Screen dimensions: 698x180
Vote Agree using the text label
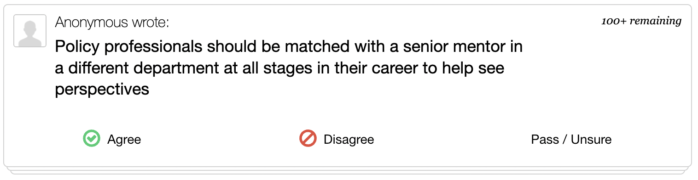pos(124,140)
